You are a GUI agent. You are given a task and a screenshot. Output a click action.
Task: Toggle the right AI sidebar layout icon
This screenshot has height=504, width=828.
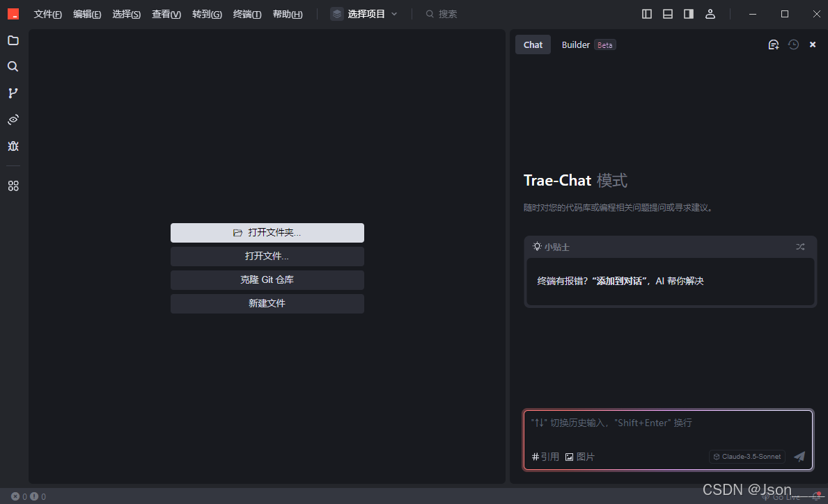pyautogui.click(x=689, y=14)
